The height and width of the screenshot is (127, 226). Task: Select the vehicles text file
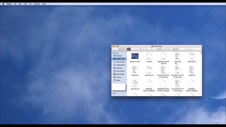149,58
